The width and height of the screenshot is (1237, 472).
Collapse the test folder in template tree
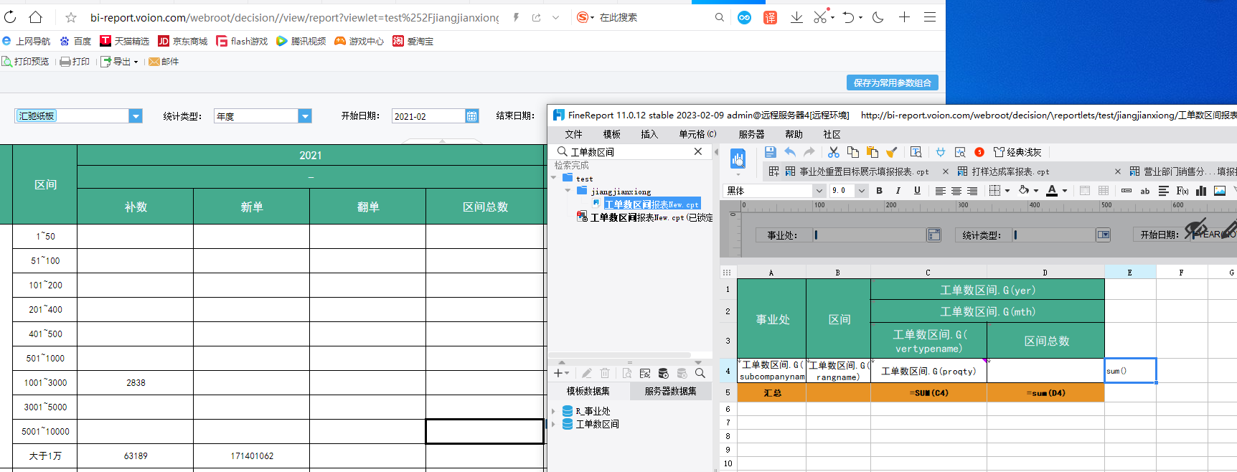[554, 178]
